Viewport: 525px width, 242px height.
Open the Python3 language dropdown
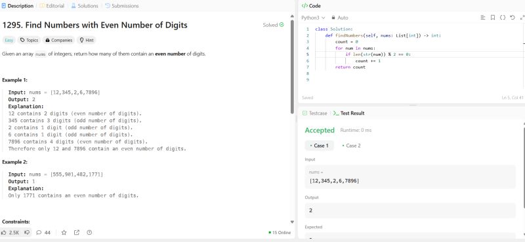tap(313, 18)
